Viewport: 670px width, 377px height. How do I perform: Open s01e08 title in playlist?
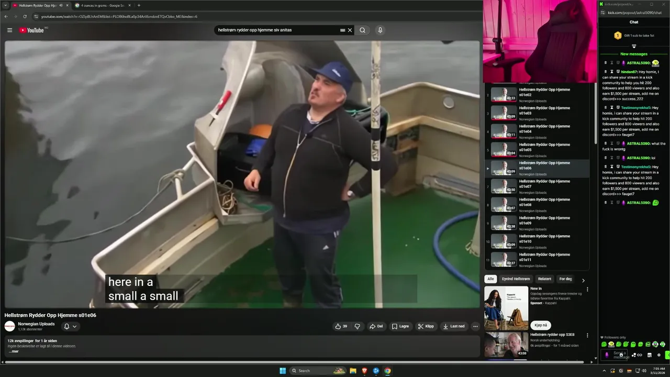click(544, 202)
